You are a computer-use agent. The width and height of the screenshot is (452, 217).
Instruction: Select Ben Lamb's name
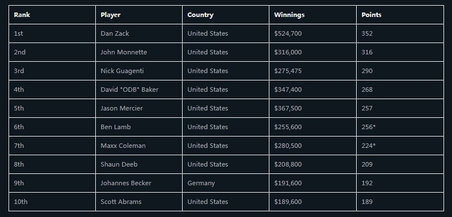click(x=116, y=127)
